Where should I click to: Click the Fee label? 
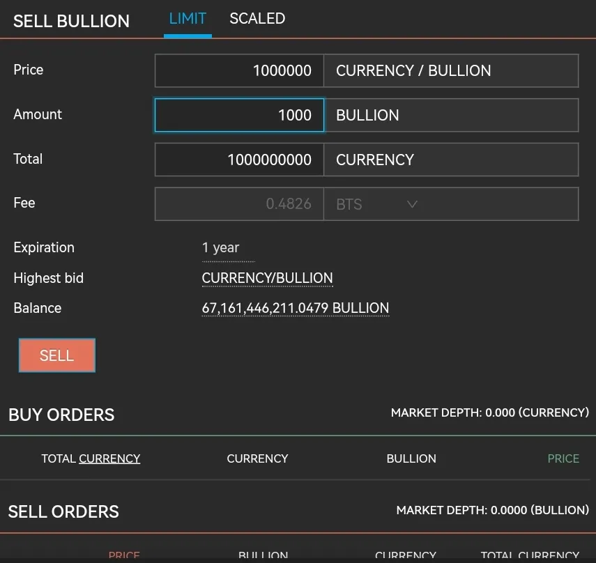[x=24, y=203]
